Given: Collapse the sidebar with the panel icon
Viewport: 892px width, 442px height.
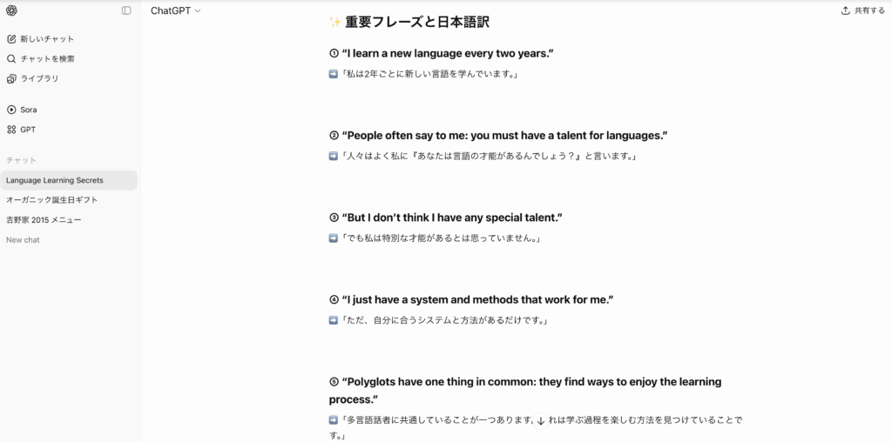Looking at the screenshot, I should 126,10.
